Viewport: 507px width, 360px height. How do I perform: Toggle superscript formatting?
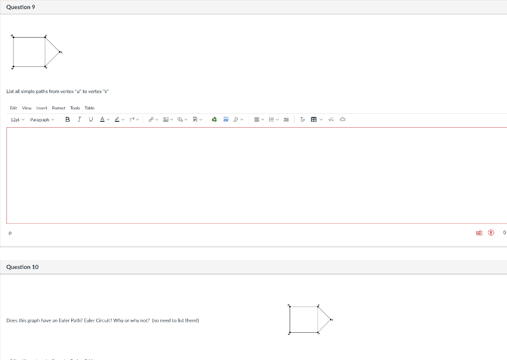point(132,119)
